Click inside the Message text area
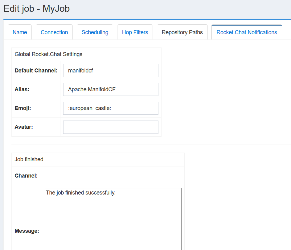291x250 pixels. click(x=113, y=219)
